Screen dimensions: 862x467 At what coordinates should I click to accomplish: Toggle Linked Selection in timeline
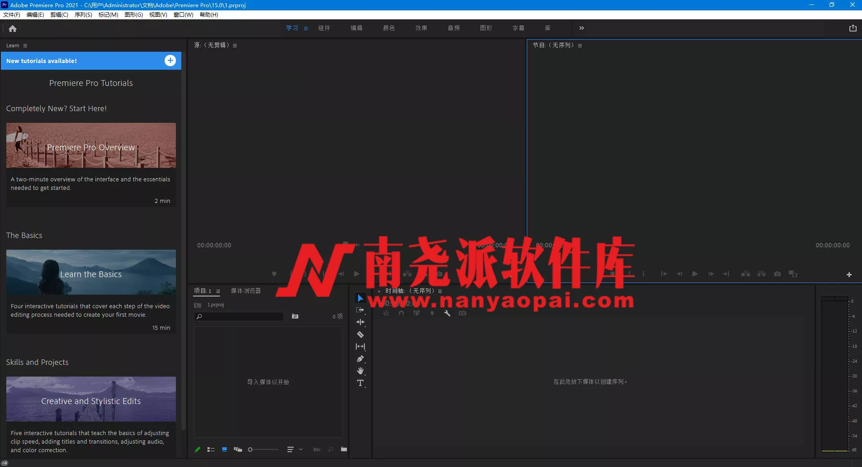point(417,313)
